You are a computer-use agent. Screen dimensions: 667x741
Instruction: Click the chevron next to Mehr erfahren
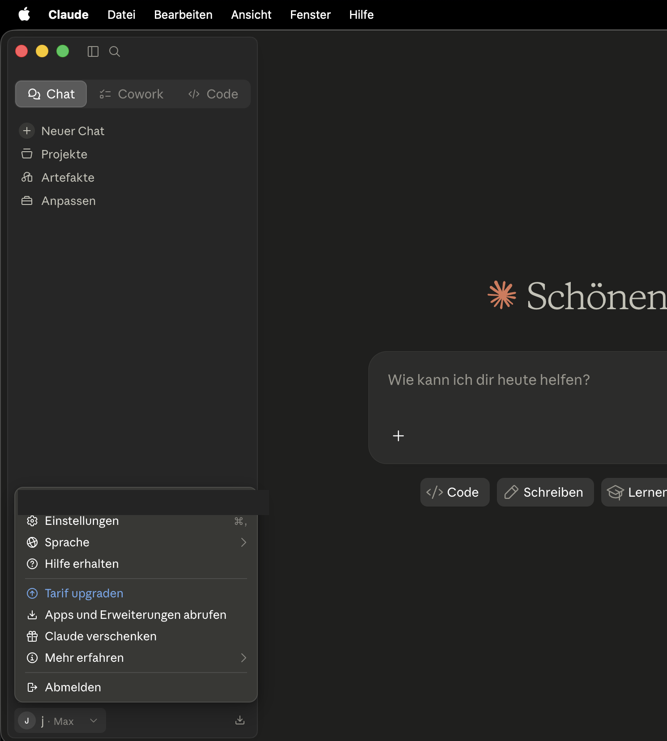tap(244, 658)
